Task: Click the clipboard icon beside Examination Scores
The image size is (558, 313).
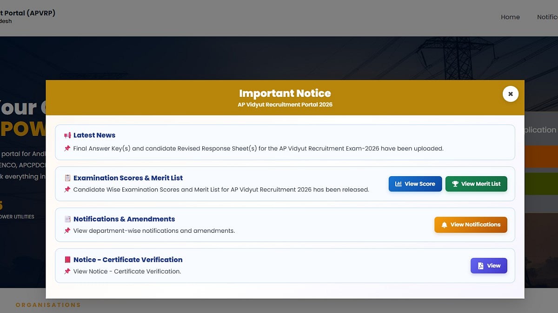Action: [67, 178]
